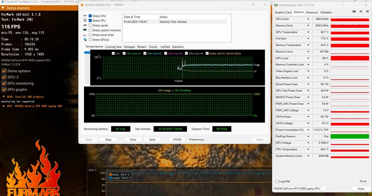This screenshot has width=372, height=196.
Task: Click the GPU-Z graphics card title icon
Action: [x=276, y=5]
